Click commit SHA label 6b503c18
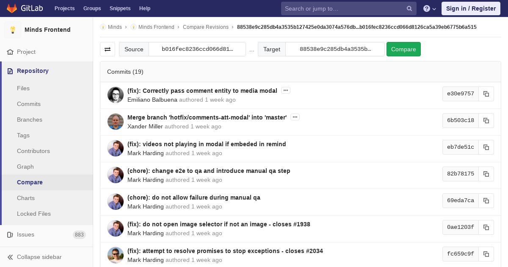 [x=461, y=120]
